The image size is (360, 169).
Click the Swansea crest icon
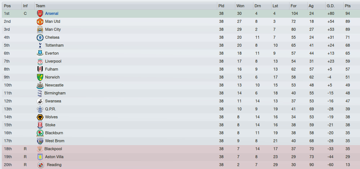tap(40, 101)
